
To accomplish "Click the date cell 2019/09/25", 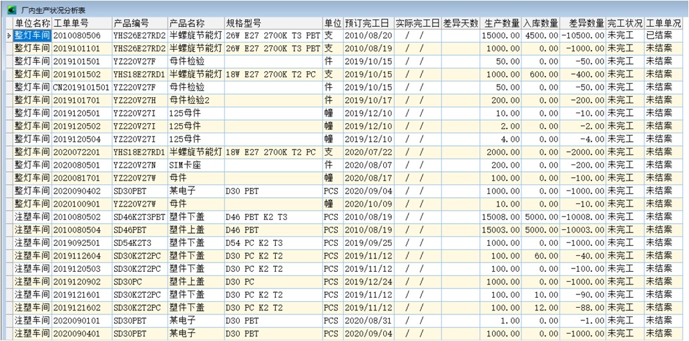I will pos(367,243).
